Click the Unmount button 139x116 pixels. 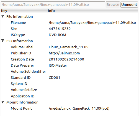coord(129,4)
